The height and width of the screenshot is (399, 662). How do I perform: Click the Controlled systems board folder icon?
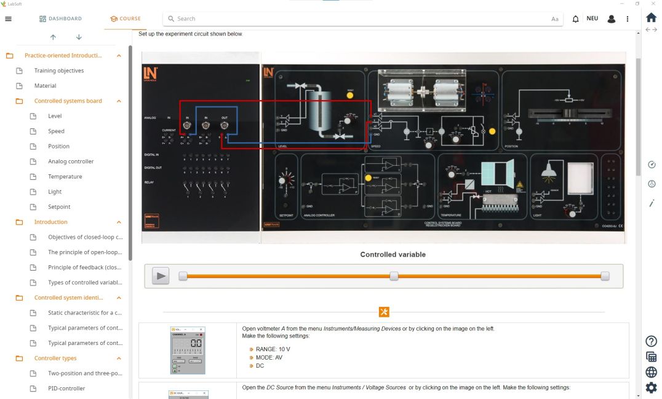(x=20, y=101)
